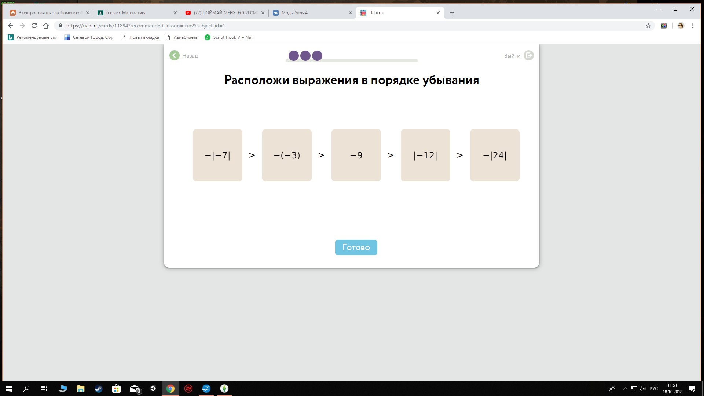Screen dimensions: 704x396
Task: Click the Выйти exit icon
Action: (x=528, y=55)
